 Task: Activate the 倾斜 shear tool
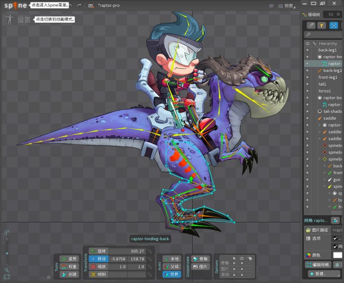click(x=99, y=274)
